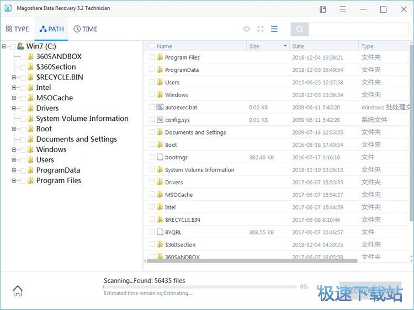This screenshot has width=414, height=310.
Task: Expand the Users tree node
Action: (14, 160)
